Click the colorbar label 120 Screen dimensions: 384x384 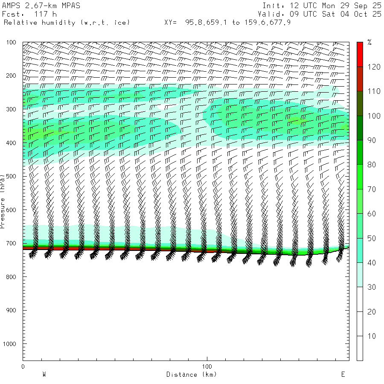[x=374, y=67]
